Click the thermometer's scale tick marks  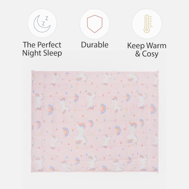(x=151, y=22)
